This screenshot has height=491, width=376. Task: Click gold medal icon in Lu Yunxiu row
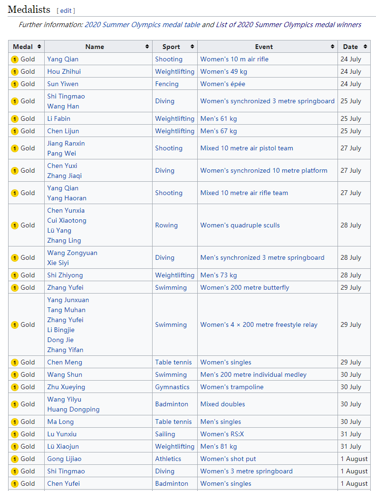click(x=15, y=434)
